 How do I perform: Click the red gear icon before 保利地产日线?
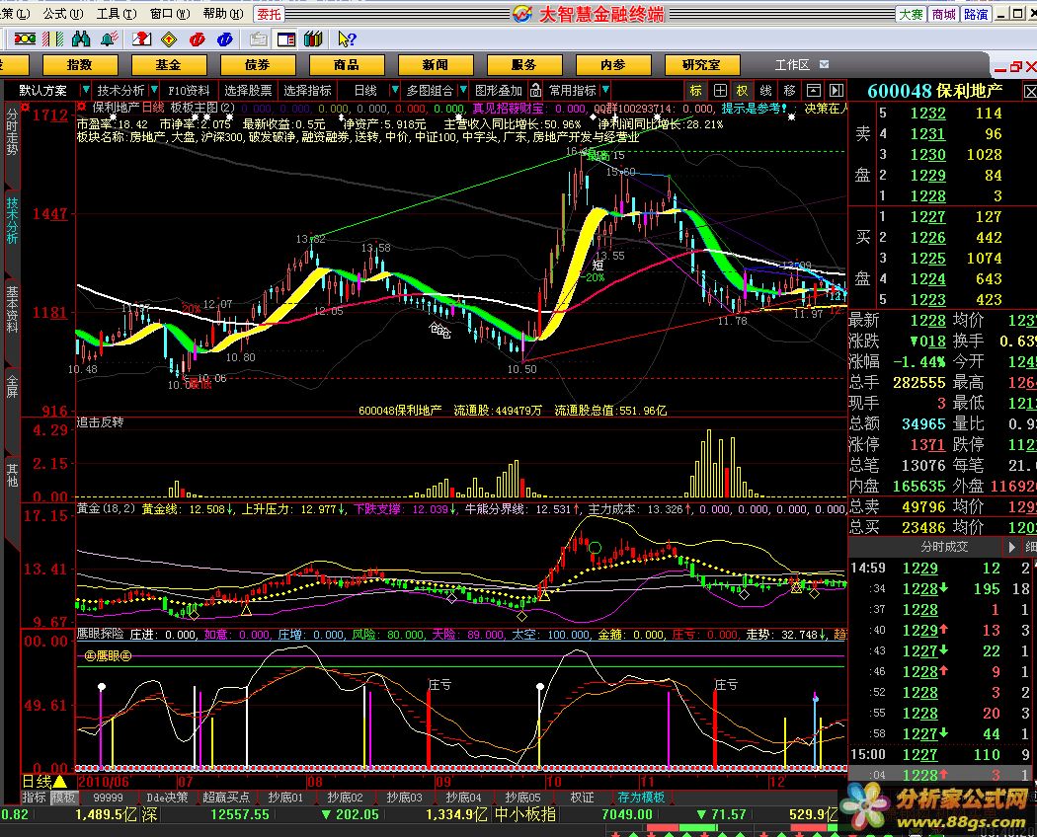point(82,108)
